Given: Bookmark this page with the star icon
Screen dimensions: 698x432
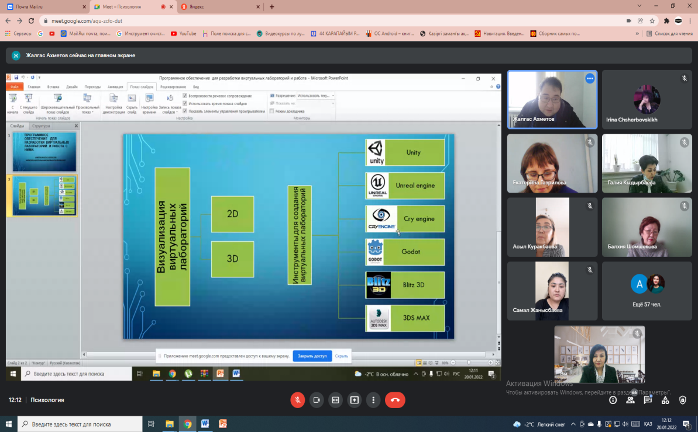Looking at the screenshot, I should [x=652, y=20].
